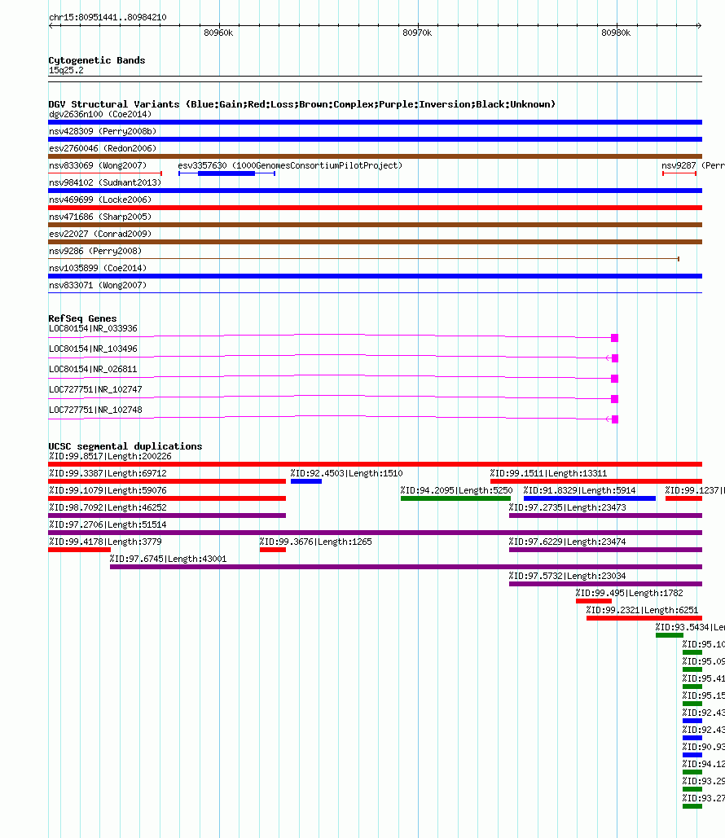725x838 pixels.
Task: Click the nsv833069 (Wong2007) variant label
Action: [x=97, y=165]
